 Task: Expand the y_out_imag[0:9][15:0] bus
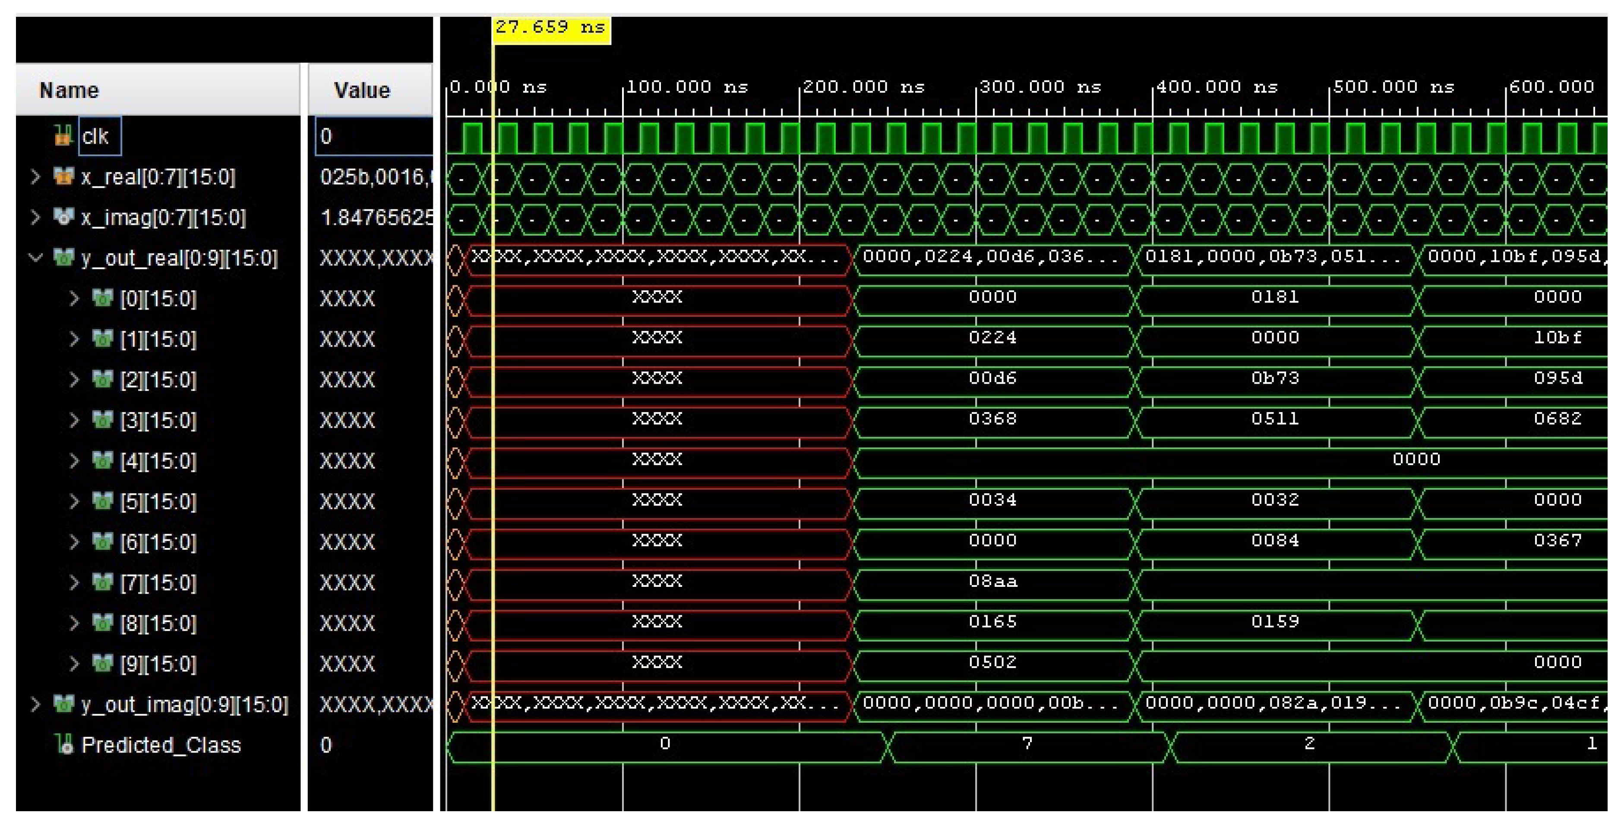point(36,704)
